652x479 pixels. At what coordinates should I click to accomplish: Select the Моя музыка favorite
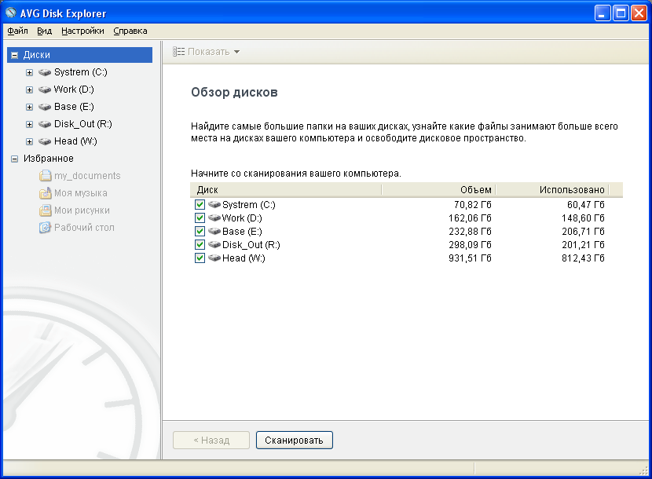tap(81, 193)
